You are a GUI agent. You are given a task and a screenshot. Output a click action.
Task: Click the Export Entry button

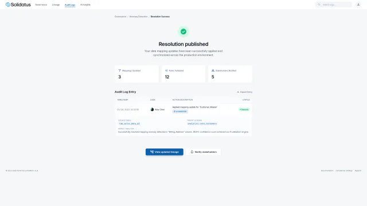pyautogui.click(x=244, y=92)
